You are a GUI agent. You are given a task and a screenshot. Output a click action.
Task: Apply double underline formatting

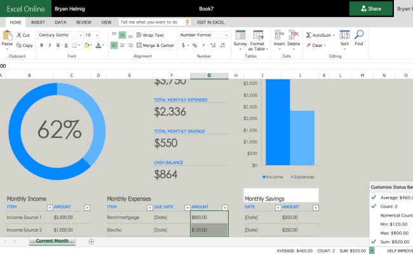66,45
